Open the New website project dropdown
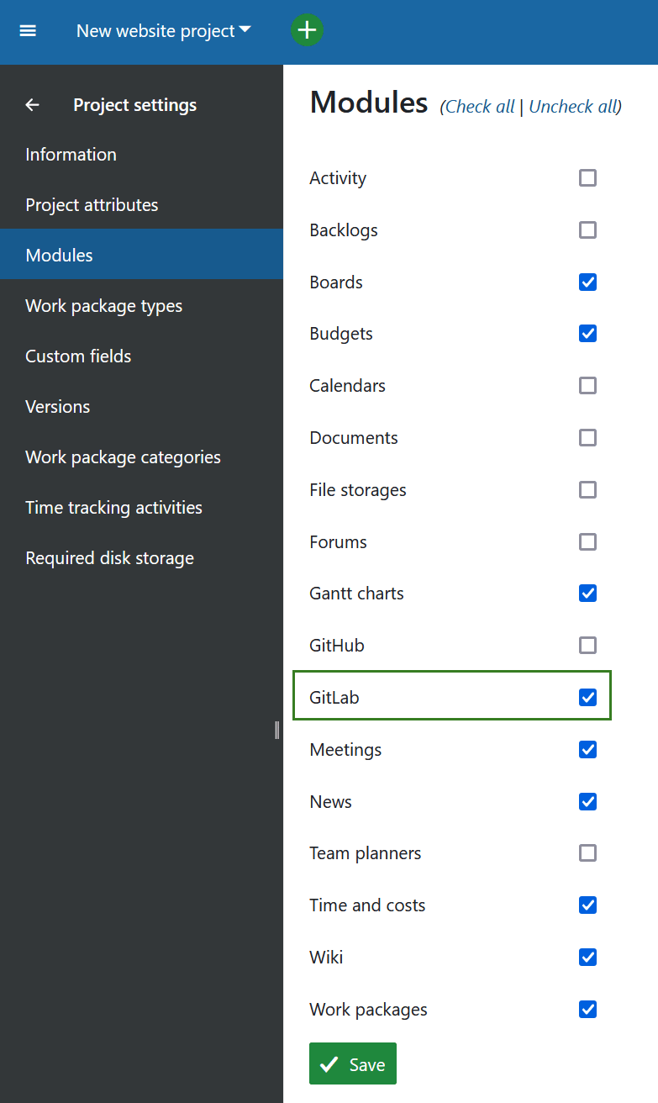This screenshot has height=1103, width=658. 162,30
